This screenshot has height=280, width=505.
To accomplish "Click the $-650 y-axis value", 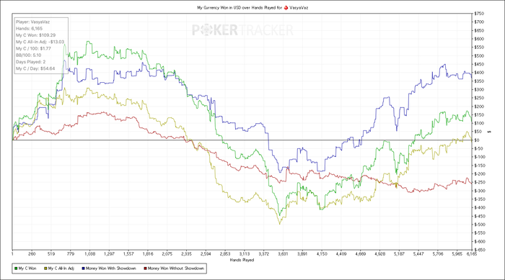I will point(480,250).
